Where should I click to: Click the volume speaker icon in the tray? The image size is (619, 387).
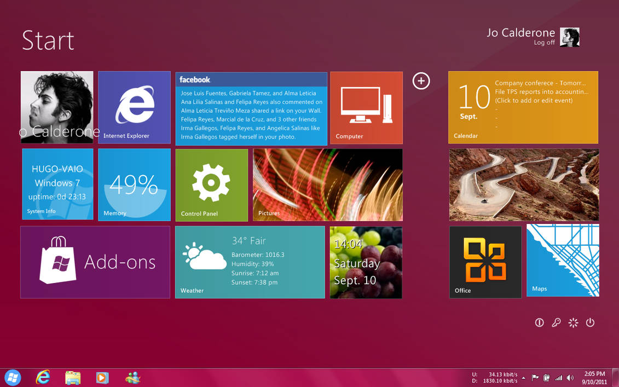pyautogui.click(x=570, y=378)
